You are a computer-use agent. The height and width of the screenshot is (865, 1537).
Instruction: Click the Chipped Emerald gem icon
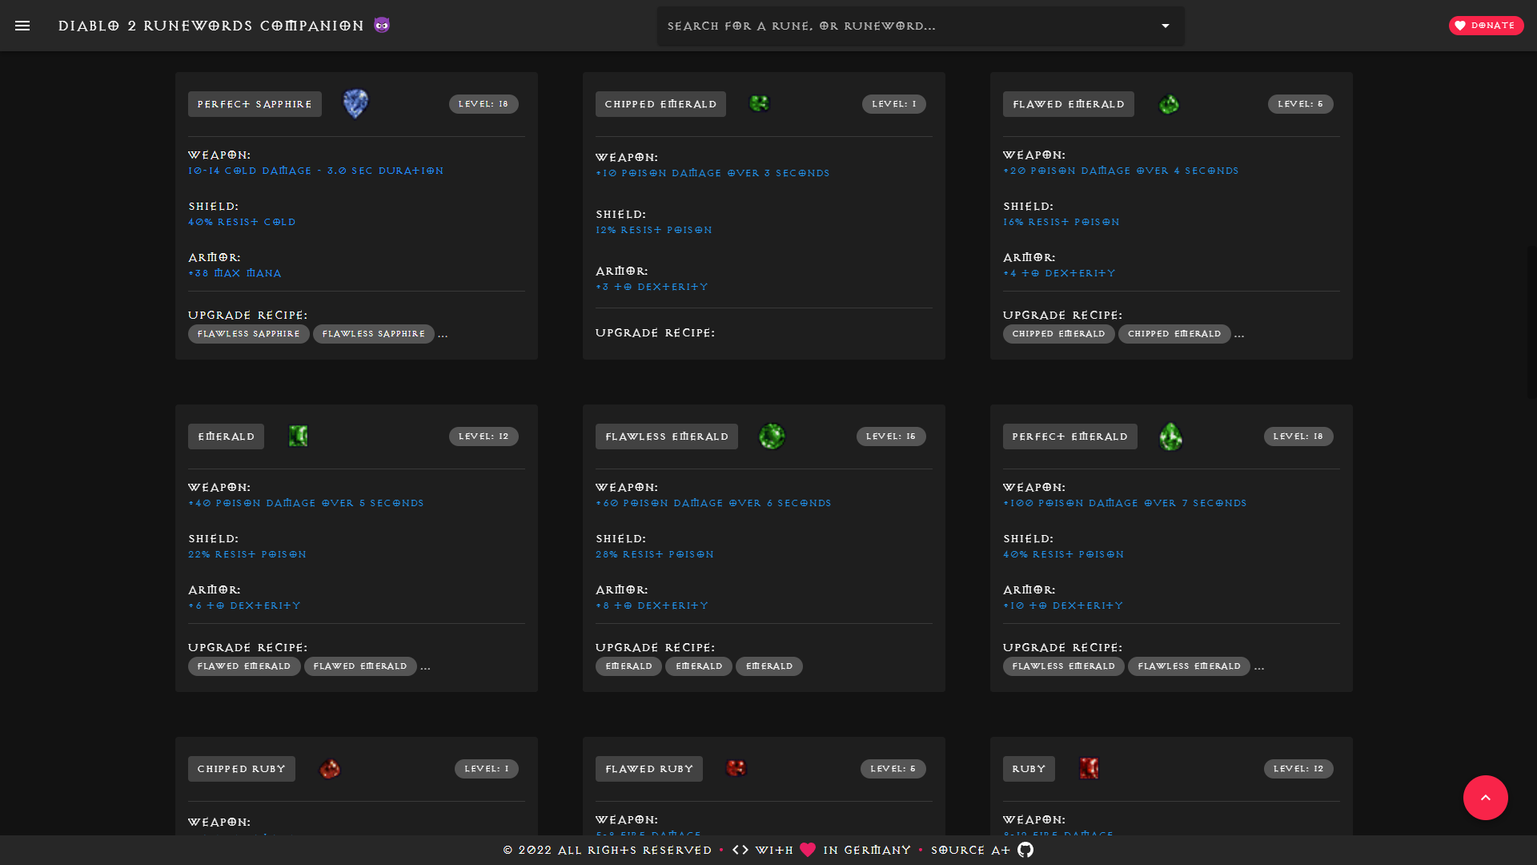[x=759, y=103]
